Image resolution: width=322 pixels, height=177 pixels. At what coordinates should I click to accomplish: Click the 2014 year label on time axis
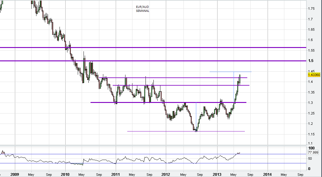click(x=268, y=175)
